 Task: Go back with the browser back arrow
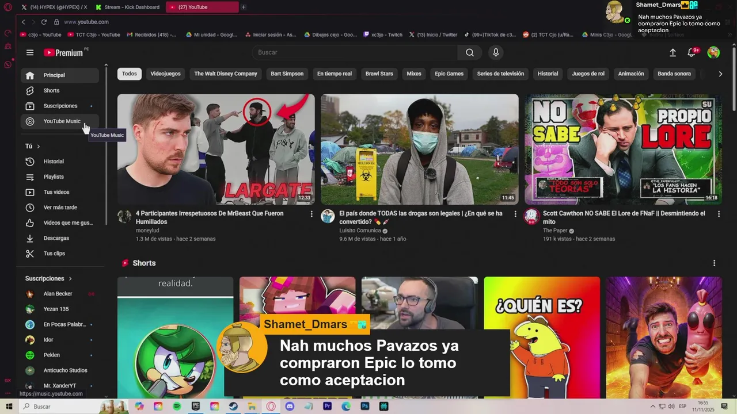click(23, 22)
